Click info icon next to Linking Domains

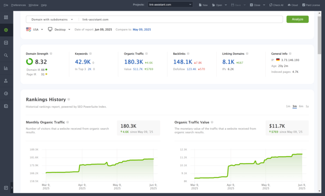coord(247,53)
